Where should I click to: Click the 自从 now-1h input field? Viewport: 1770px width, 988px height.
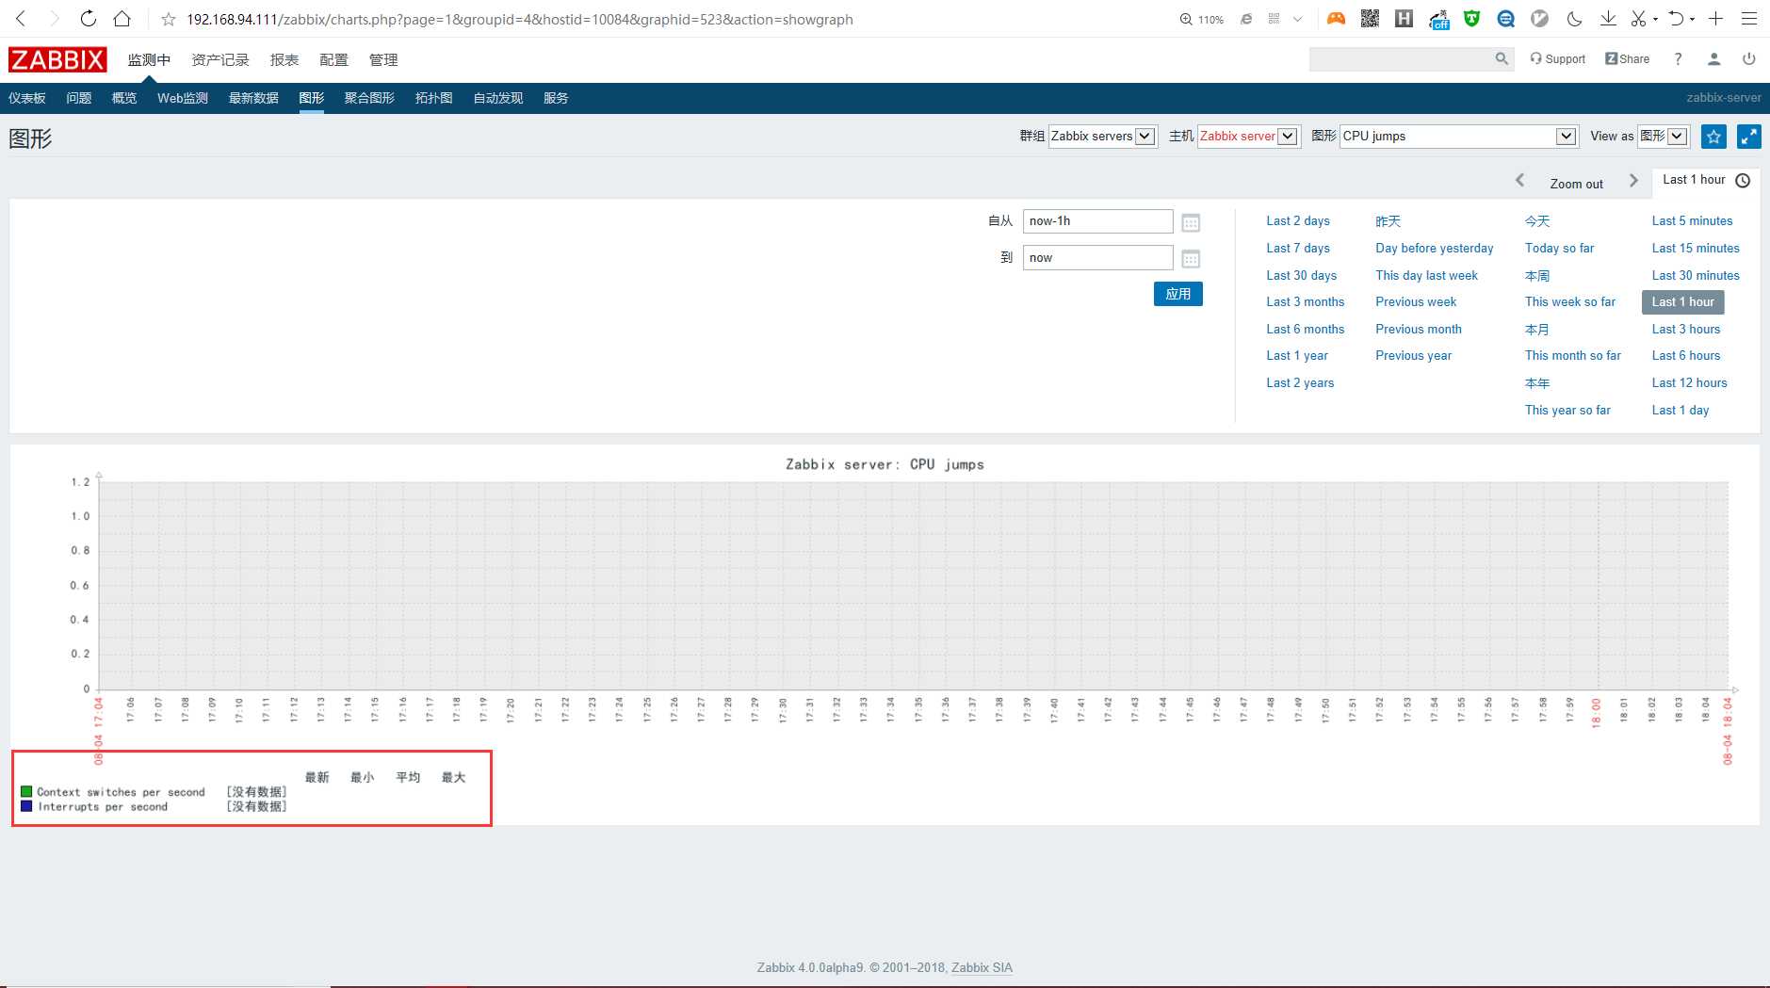pos(1098,221)
